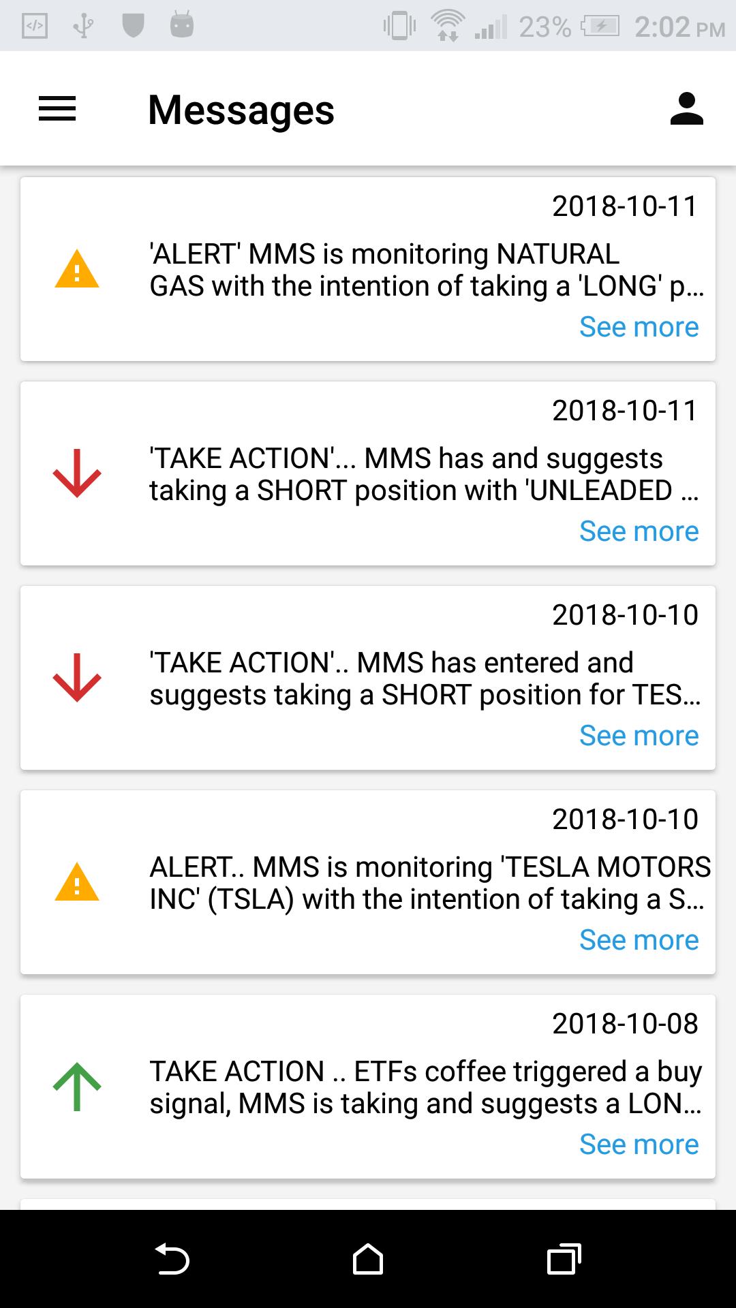Open the user profile icon

click(686, 109)
